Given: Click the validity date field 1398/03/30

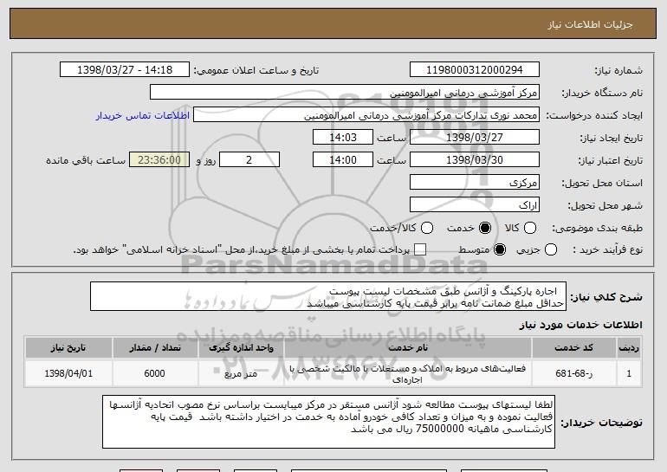Looking at the screenshot, I should [x=475, y=160].
